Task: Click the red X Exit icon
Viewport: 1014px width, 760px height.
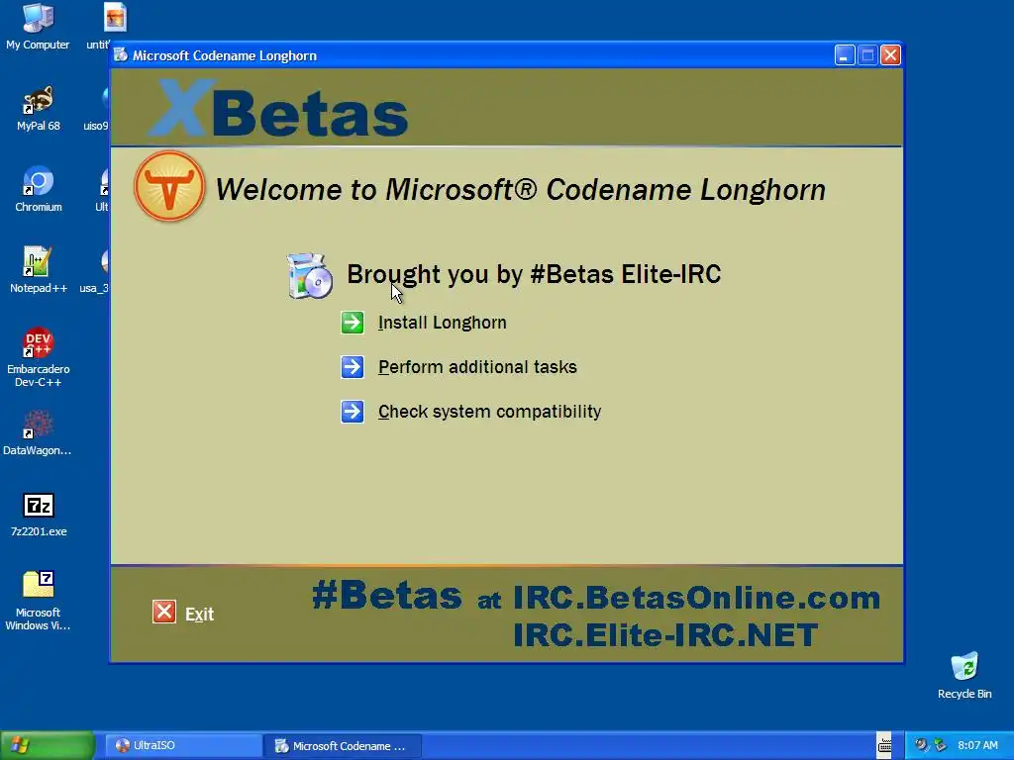Action: 164,612
